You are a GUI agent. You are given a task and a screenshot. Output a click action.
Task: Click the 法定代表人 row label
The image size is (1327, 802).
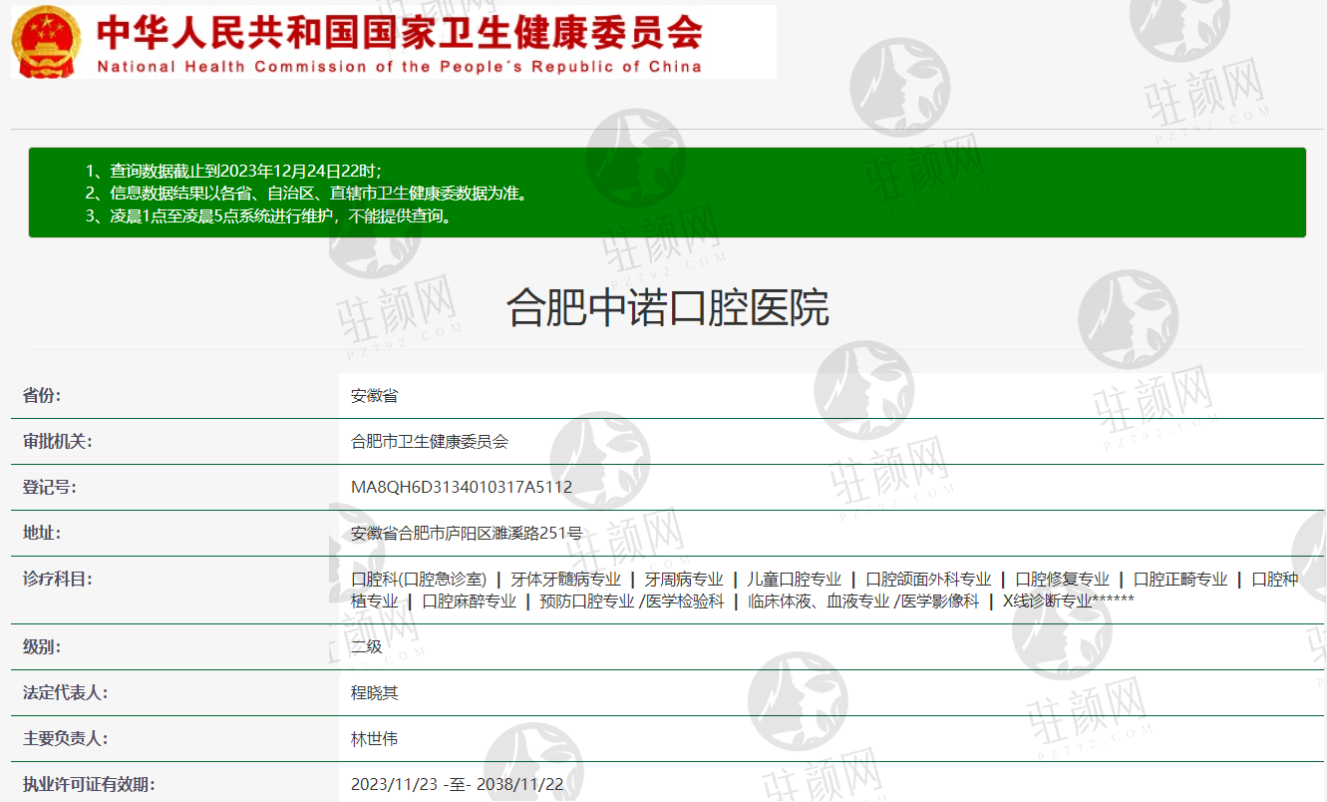click(66, 693)
